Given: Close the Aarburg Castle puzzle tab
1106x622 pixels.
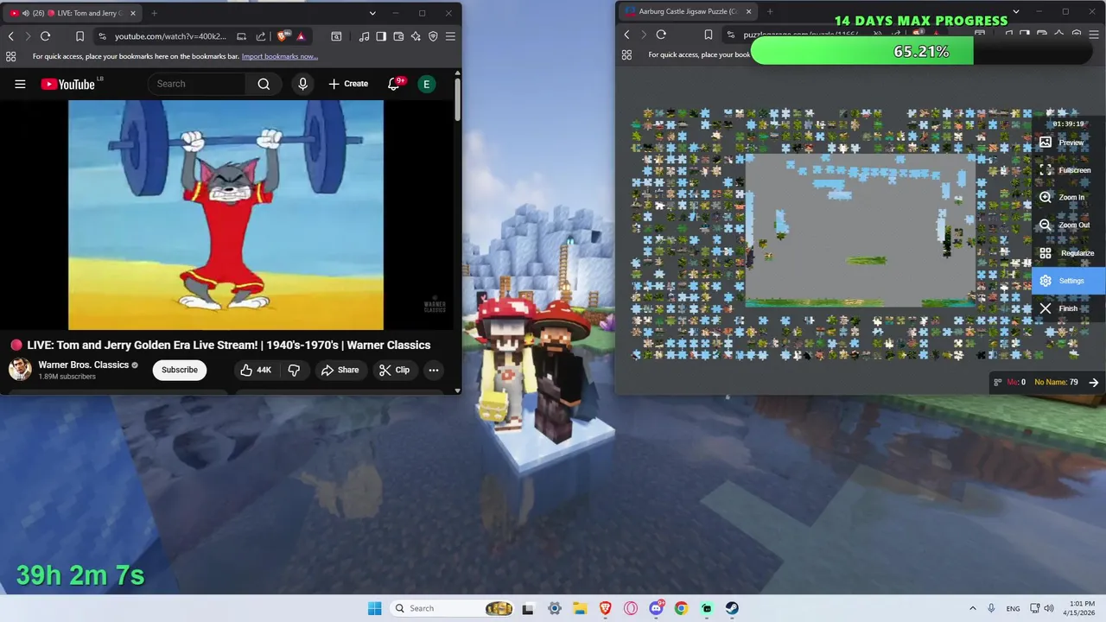Looking at the screenshot, I should (x=748, y=11).
